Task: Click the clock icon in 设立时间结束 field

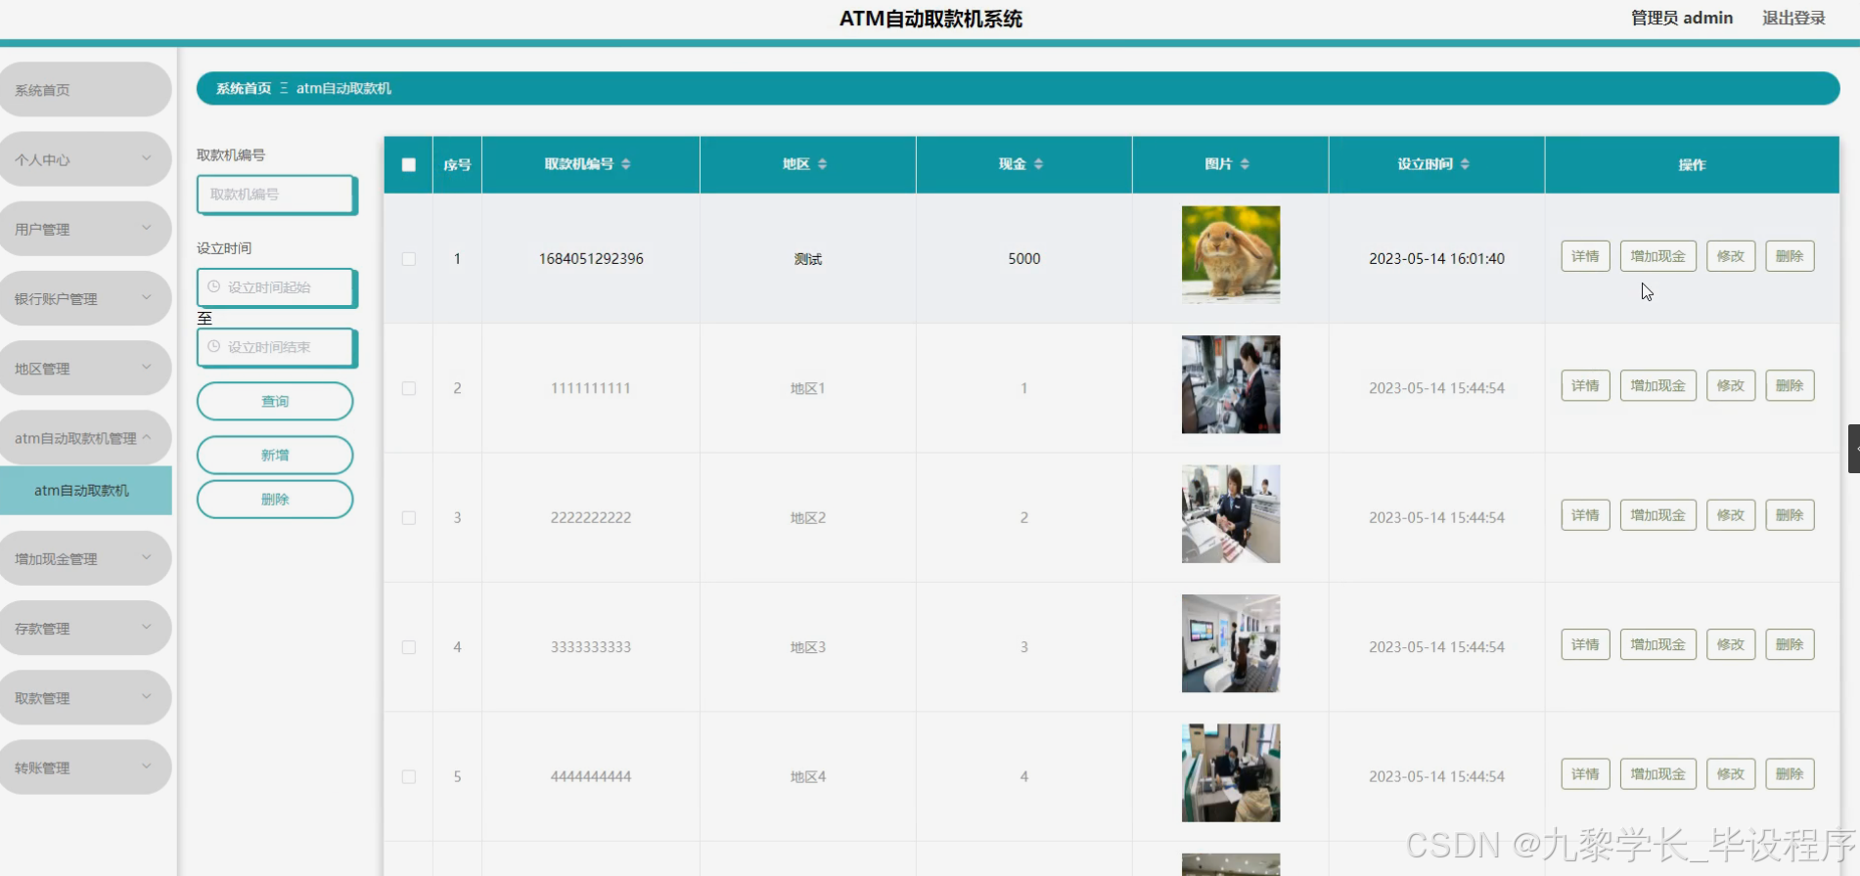Action: coord(213,346)
